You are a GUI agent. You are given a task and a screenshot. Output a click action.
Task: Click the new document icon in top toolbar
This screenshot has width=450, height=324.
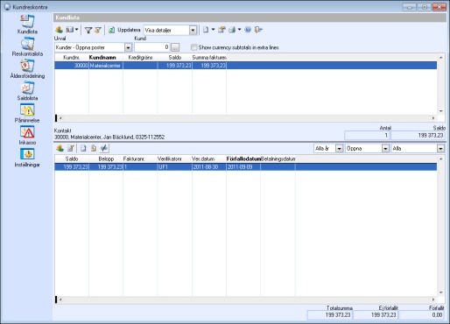click(x=206, y=30)
